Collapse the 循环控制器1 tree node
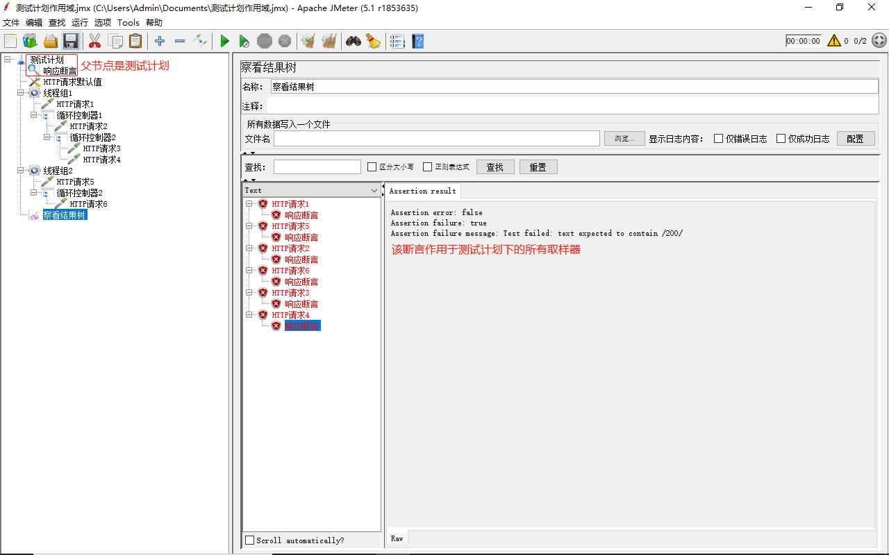889x555 pixels. click(x=34, y=115)
